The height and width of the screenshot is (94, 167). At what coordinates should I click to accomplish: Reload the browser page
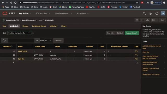pyautogui.click(x=11, y=3)
